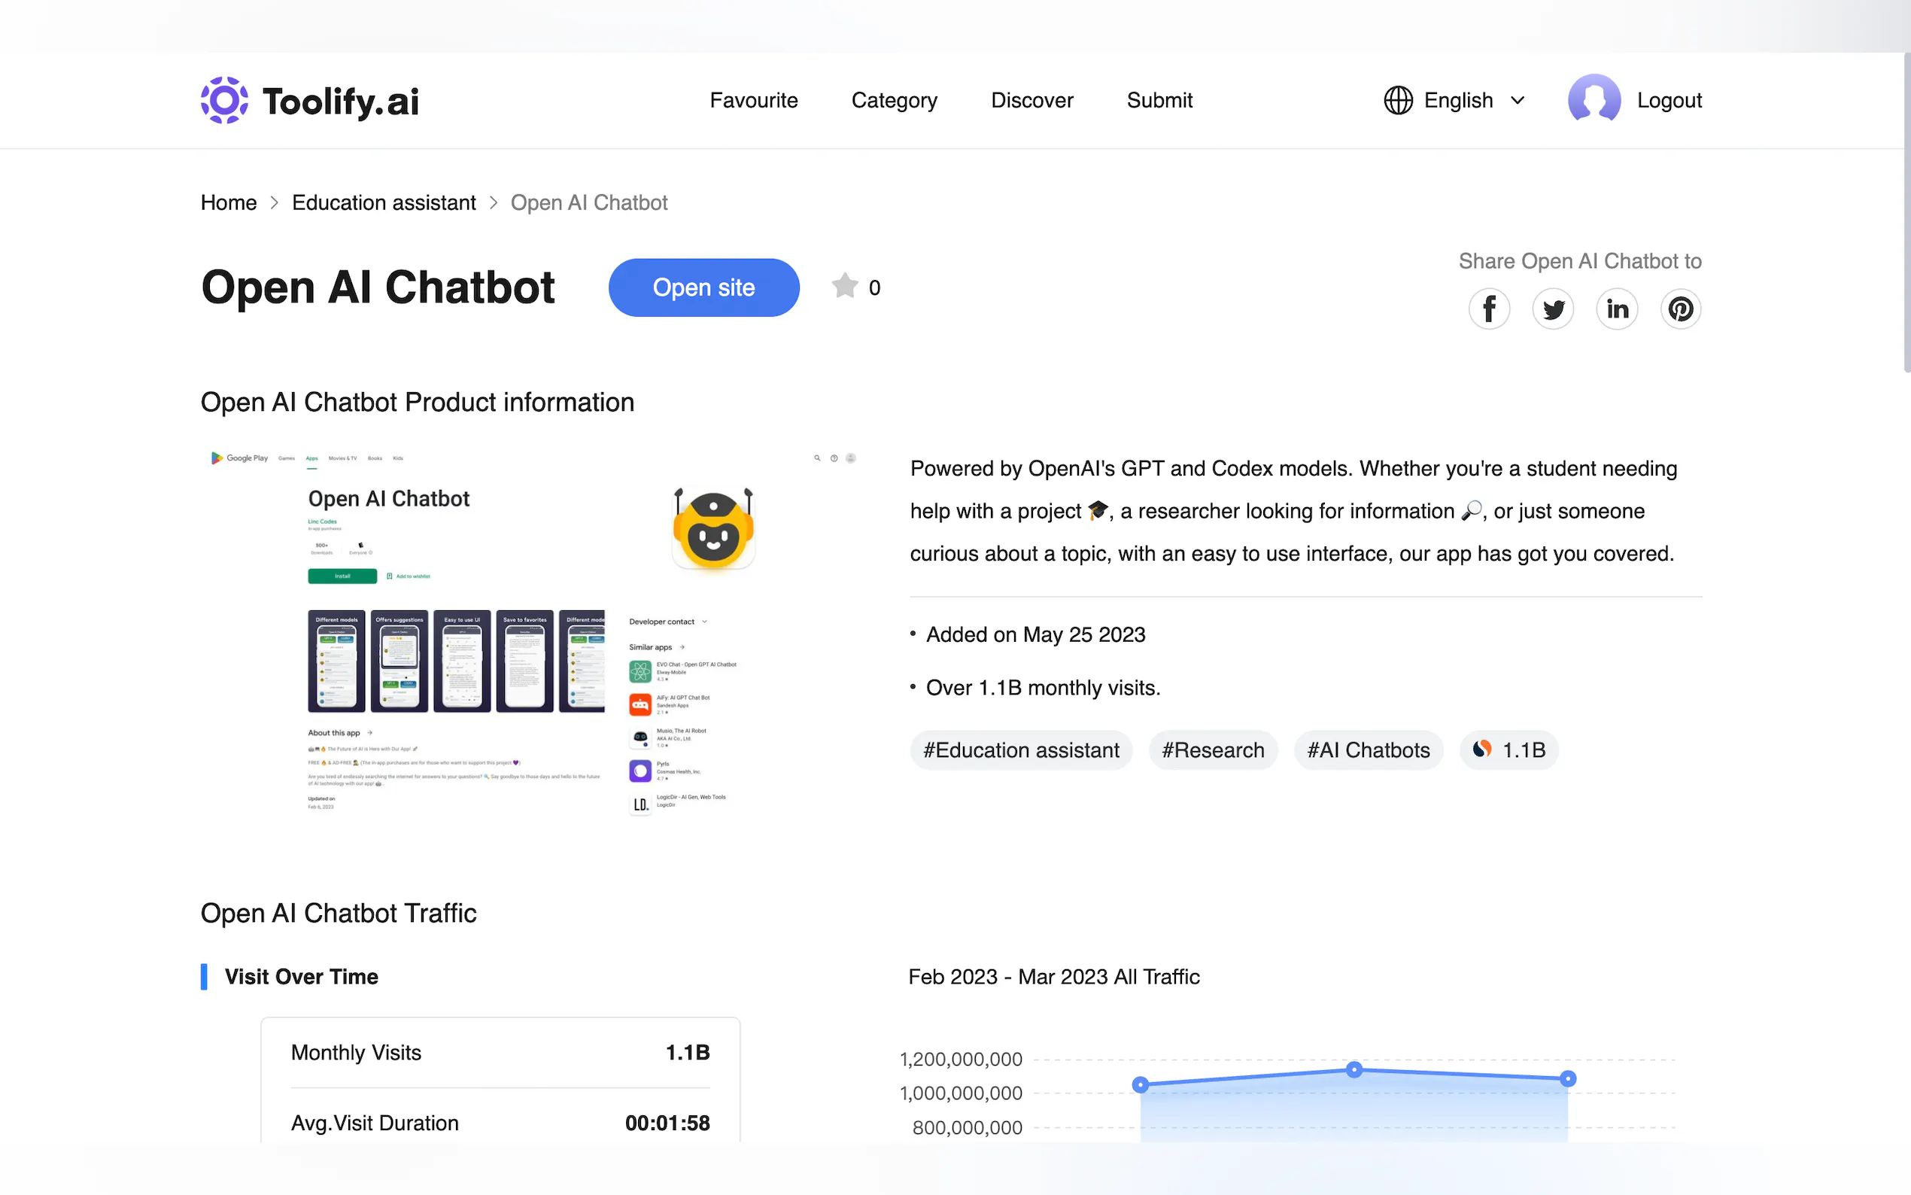This screenshot has height=1195, width=1911.
Task: Share to Twitter icon
Action: [1552, 309]
